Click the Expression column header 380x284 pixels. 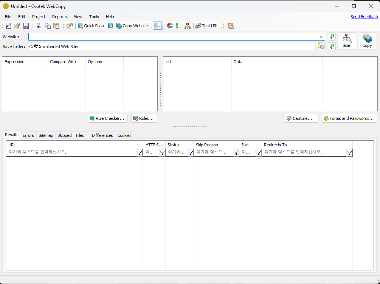tap(25, 62)
